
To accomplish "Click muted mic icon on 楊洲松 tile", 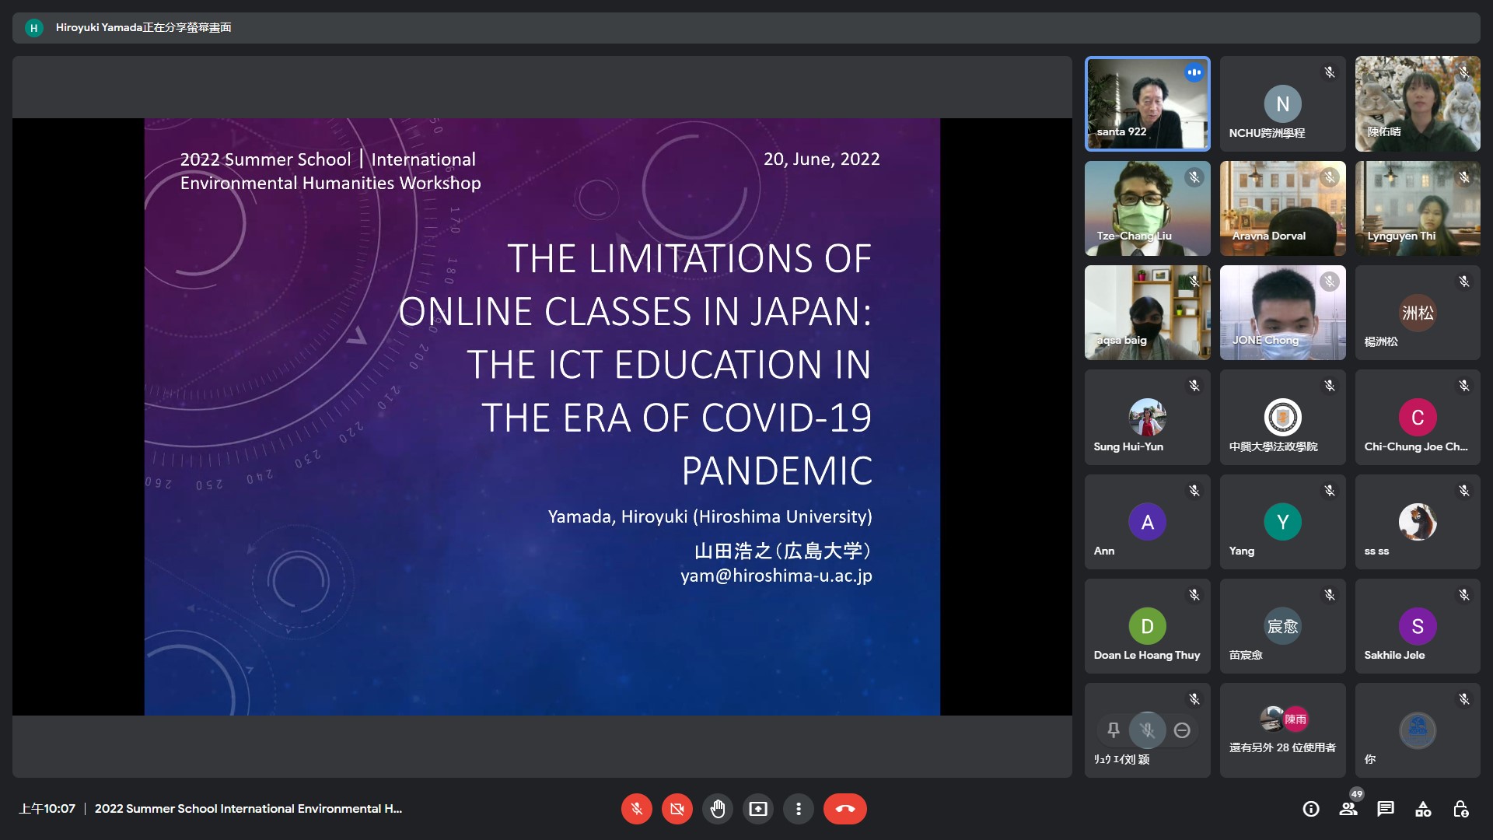I will 1464,282.
